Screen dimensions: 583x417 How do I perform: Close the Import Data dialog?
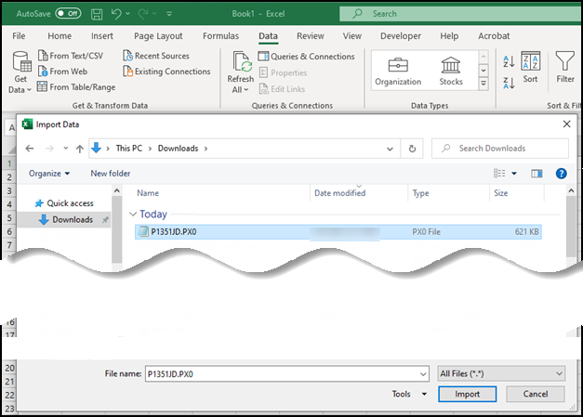pos(566,124)
